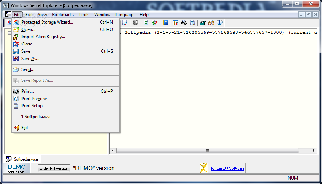The height and width of the screenshot is (184, 322).
Task: Click the scrollbar left arrow
Action: click(x=113, y=151)
